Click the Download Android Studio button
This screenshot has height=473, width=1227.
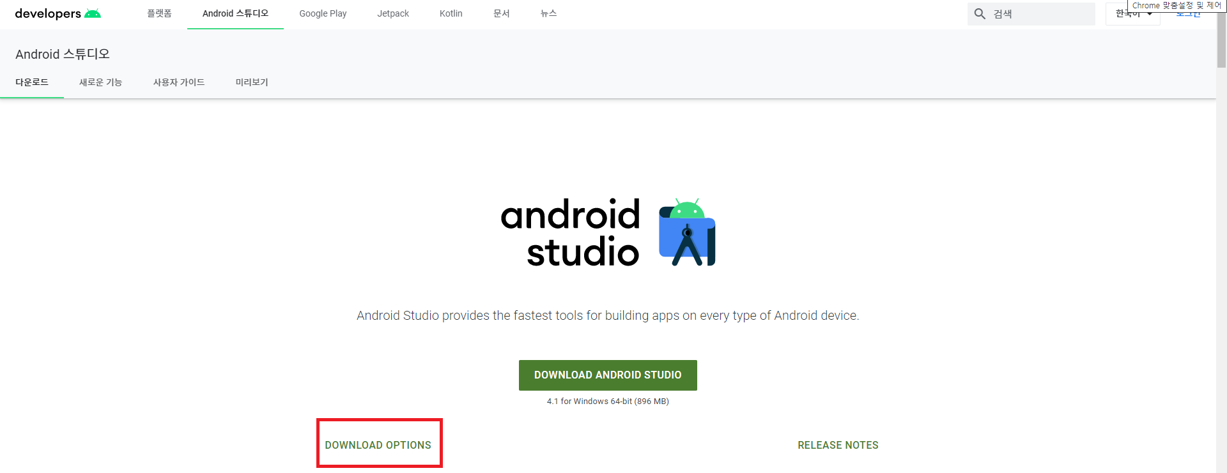point(608,375)
